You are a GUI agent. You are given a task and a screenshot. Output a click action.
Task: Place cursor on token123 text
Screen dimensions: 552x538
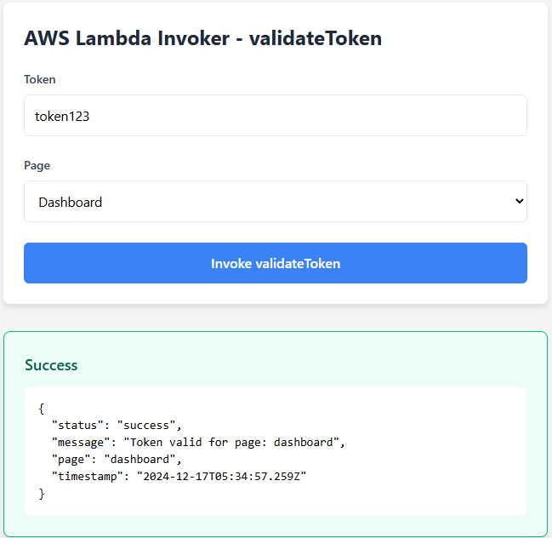[x=62, y=117]
